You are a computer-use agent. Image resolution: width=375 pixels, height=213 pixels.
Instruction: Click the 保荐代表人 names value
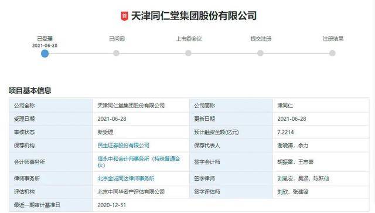coord(293,145)
